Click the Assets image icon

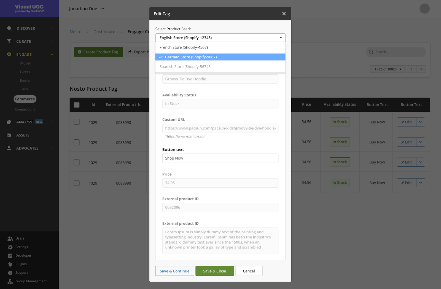[x=9, y=135]
